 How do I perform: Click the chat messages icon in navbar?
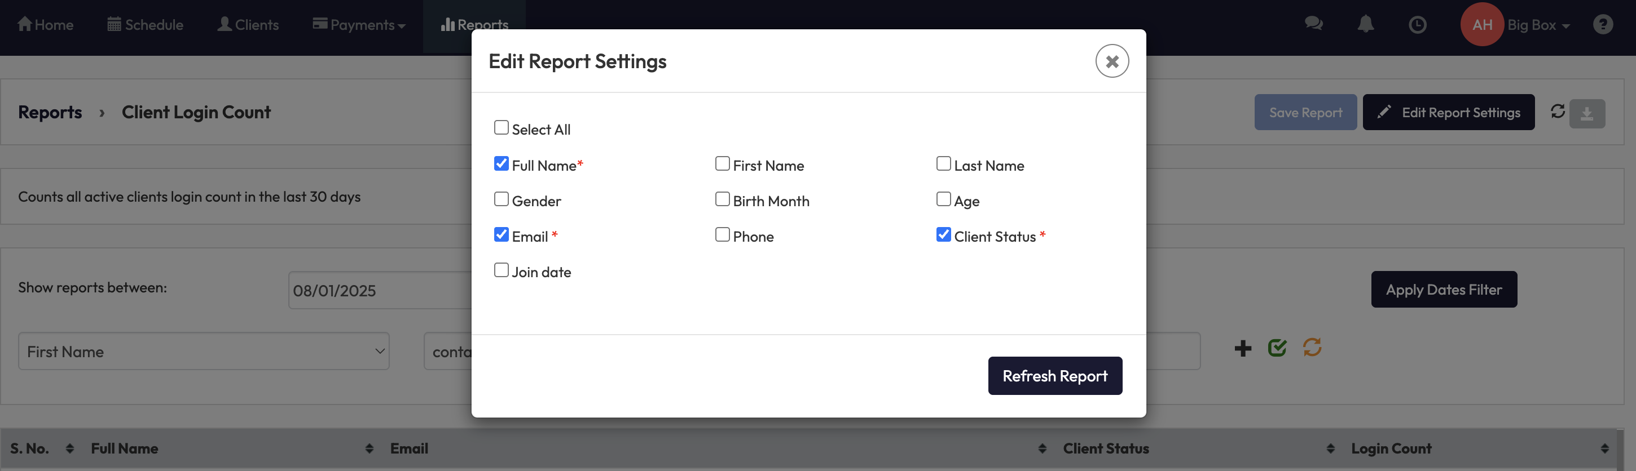1313,24
